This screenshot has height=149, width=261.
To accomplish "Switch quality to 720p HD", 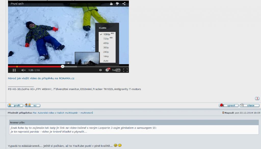I will tap(106, 39).
